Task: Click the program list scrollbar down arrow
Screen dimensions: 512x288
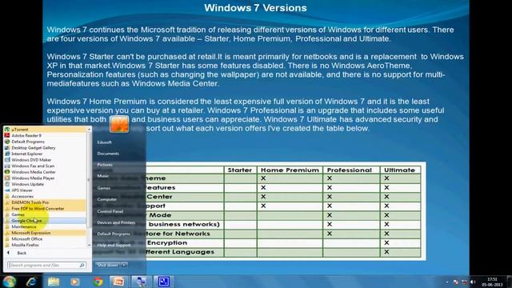Action: (x=89, y=246)
